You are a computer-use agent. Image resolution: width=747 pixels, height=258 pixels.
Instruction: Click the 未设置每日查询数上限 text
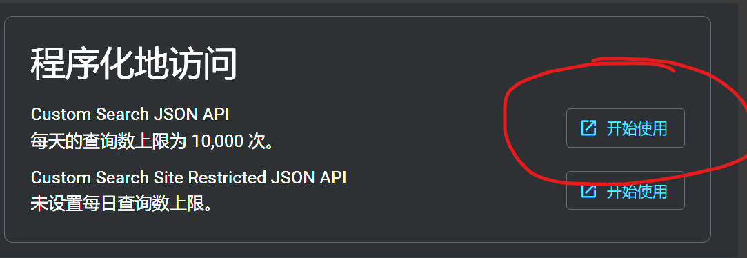coord(121,204)
